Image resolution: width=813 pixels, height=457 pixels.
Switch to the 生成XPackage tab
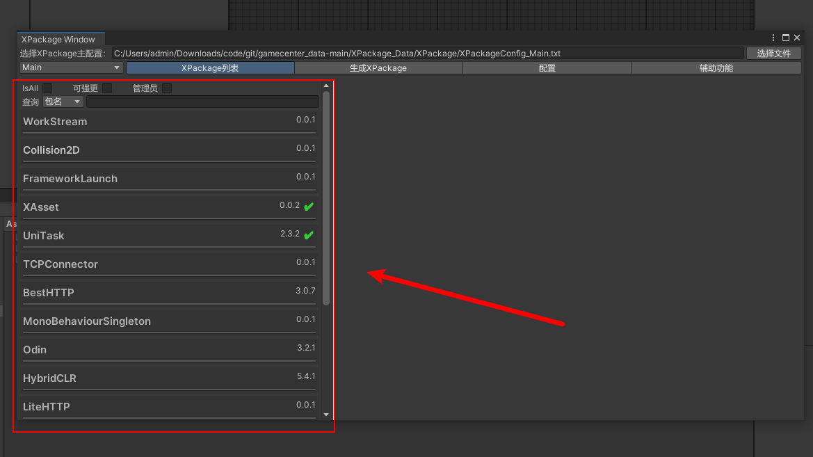[378, 68]
